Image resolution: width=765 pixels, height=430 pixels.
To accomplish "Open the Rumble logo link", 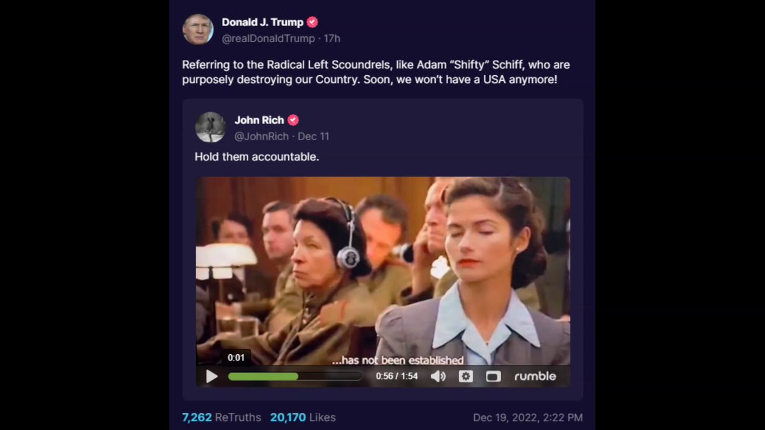I will 535,376.
